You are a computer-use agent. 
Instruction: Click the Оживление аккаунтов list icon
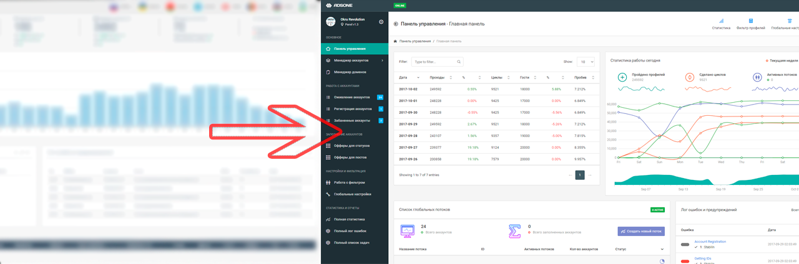click(x=328, y=97)
